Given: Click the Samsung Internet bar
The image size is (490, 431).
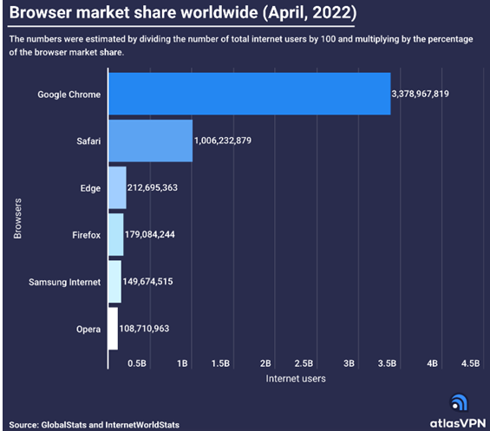Looking at the screenshot, I should tap(115, 282).
